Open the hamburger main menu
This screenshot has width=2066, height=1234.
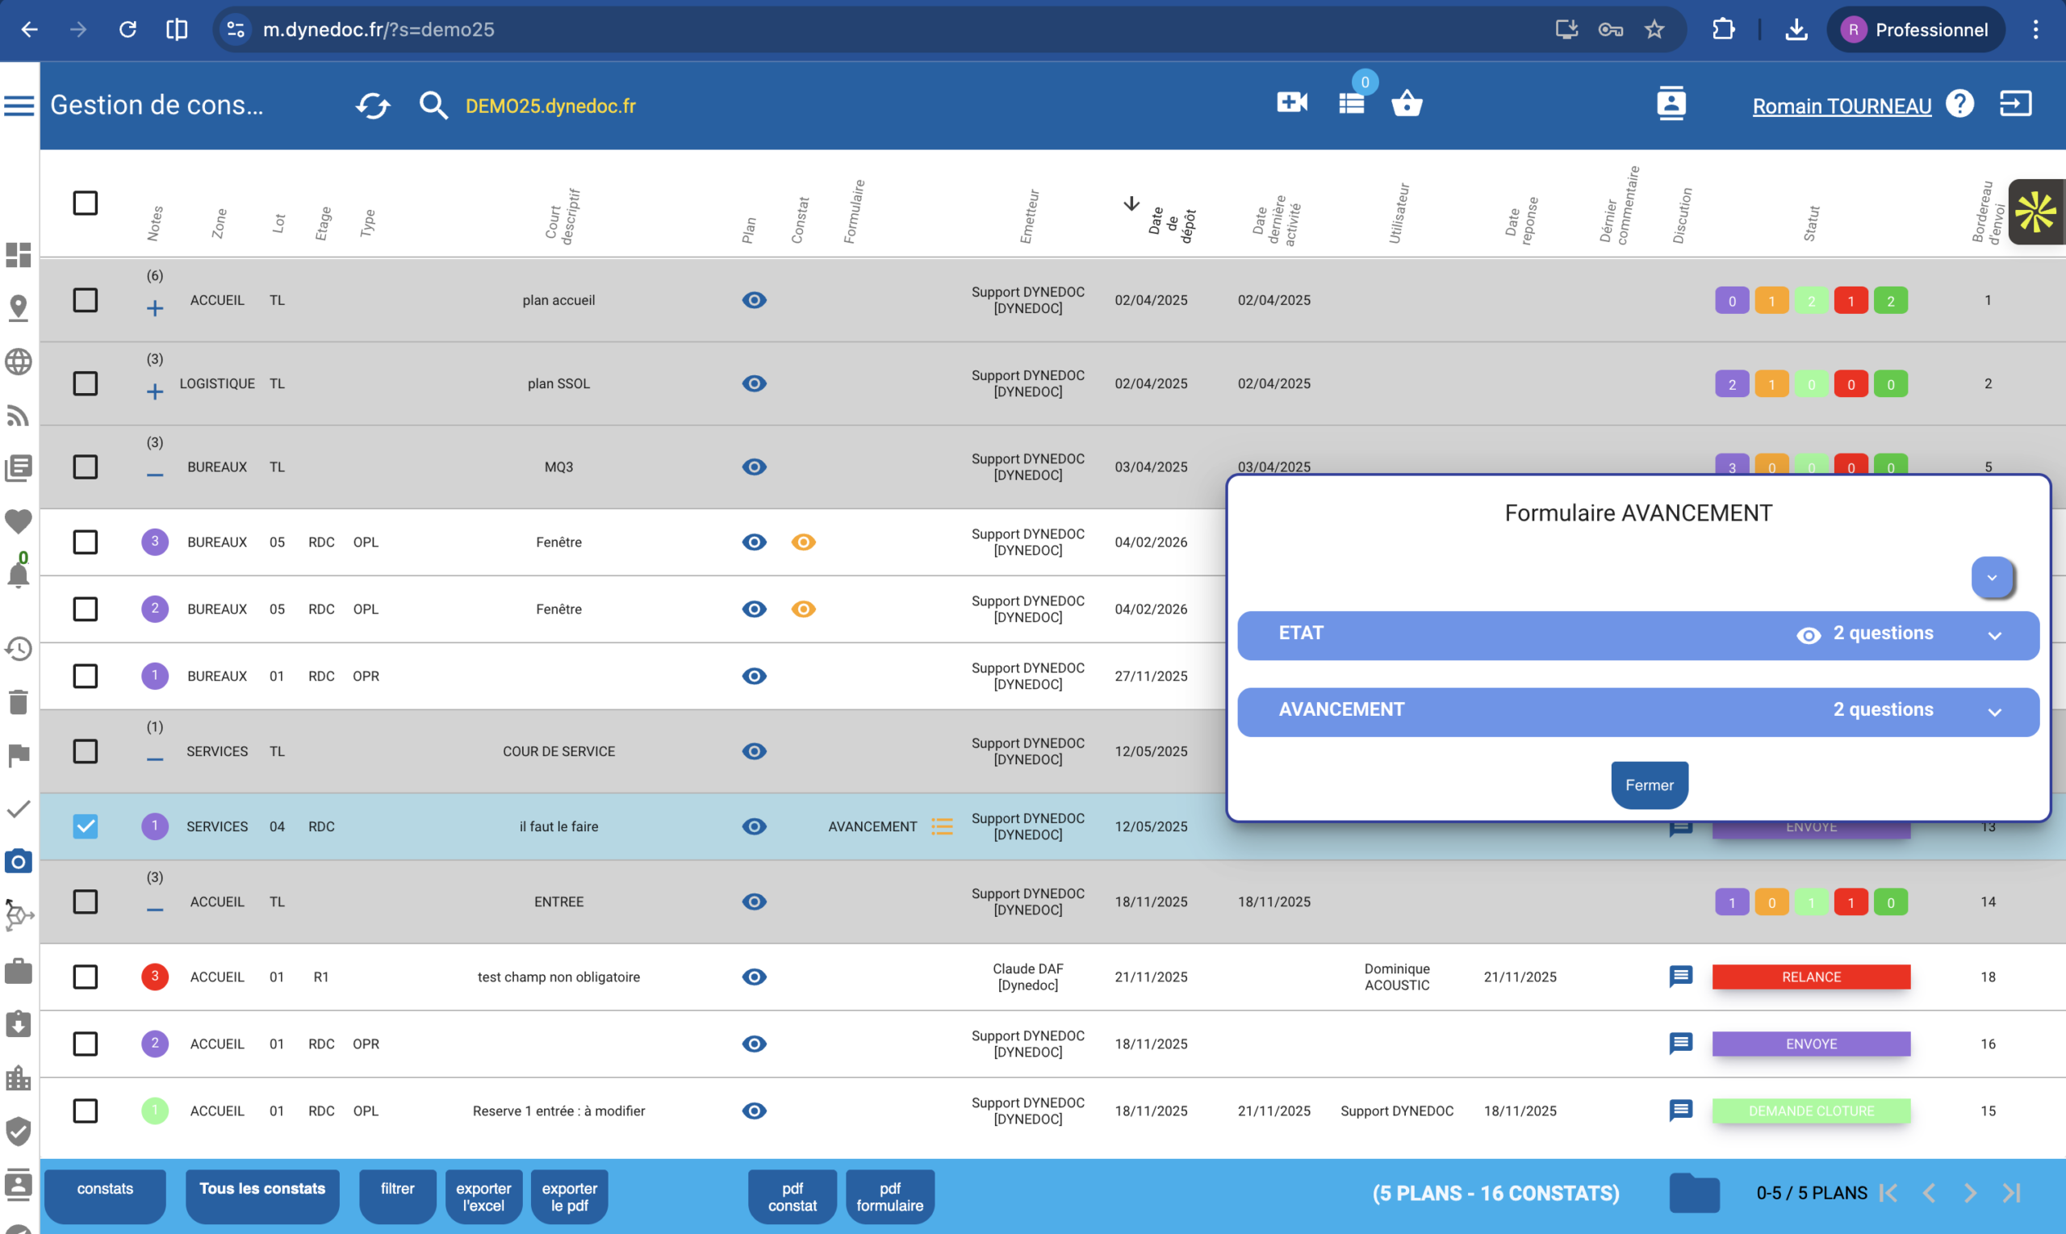(x=19, y=106)
